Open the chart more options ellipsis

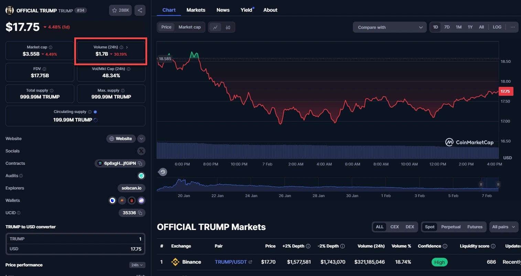click(513, 27)
